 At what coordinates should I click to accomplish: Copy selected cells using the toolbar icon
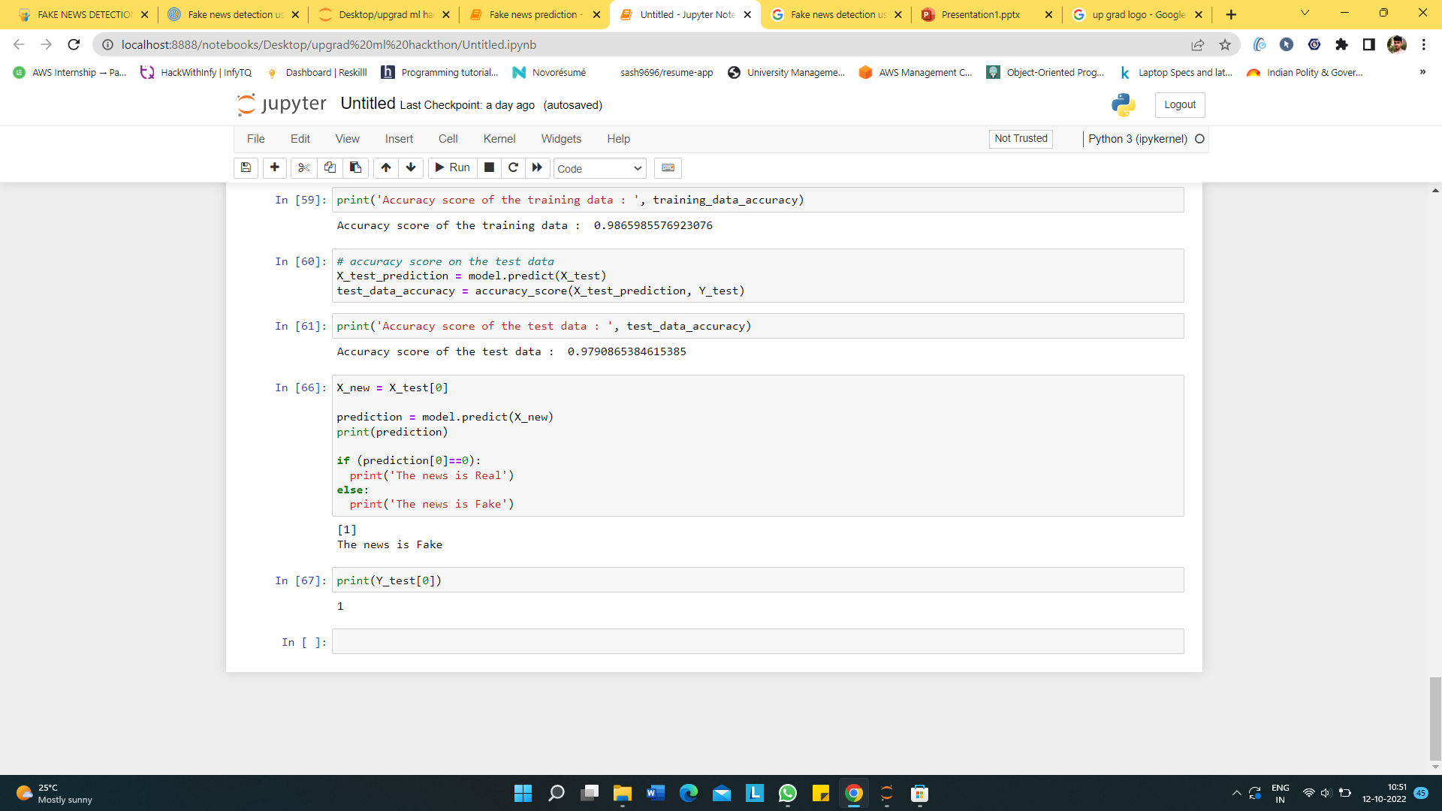click(x=330, y=167)
